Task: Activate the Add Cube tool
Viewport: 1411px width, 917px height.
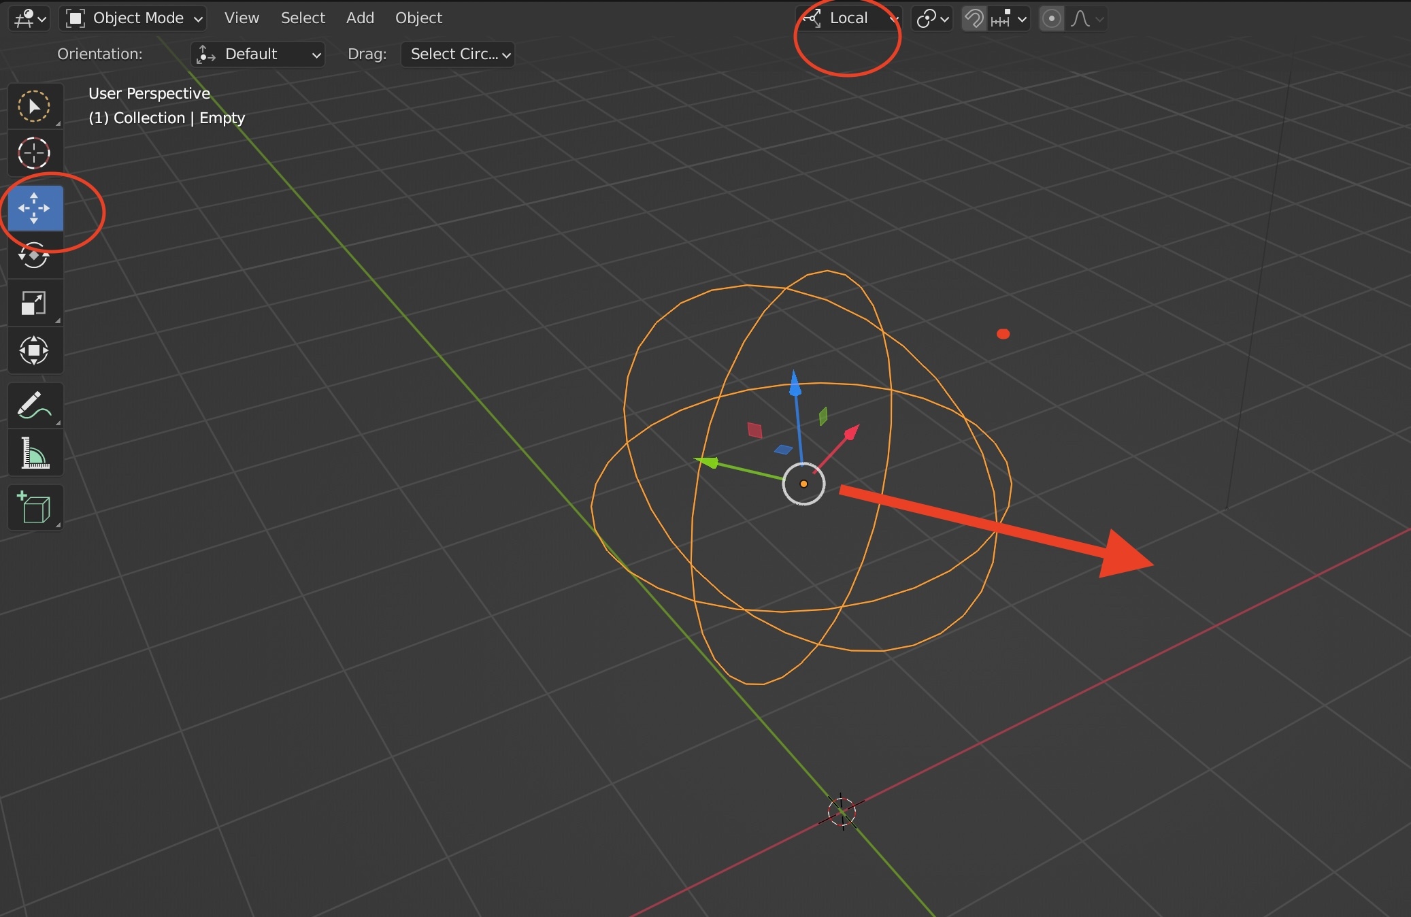Action: [34, 507]
